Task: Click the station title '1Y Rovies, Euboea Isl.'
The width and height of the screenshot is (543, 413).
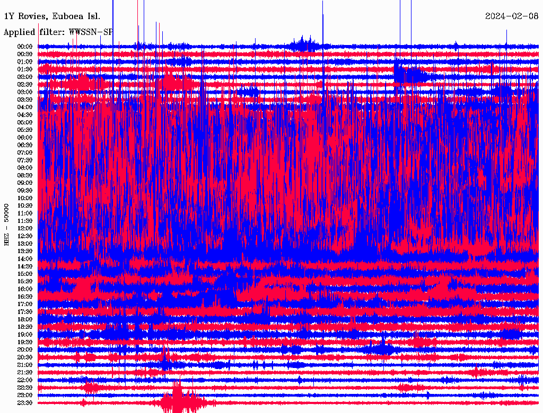Action: point(51,16)
